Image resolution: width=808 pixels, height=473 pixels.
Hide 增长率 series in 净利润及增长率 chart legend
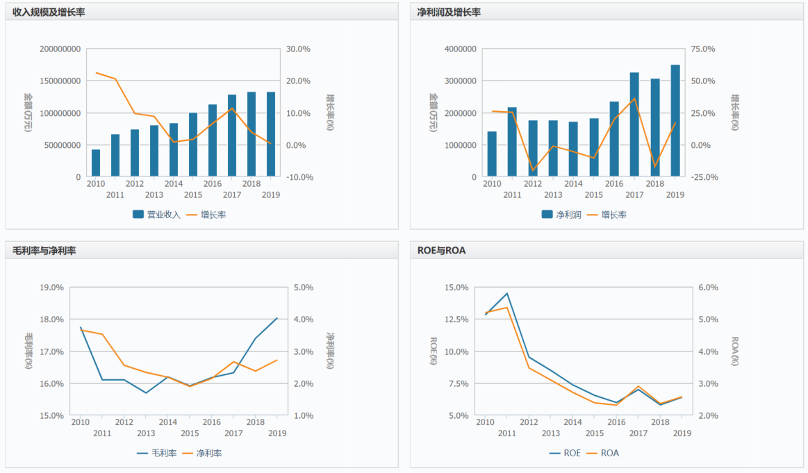click(607, 215)
